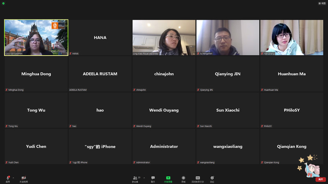Screen dimensions: 328x184
Task: Click the red Leave meeting button
Action: 320,179
